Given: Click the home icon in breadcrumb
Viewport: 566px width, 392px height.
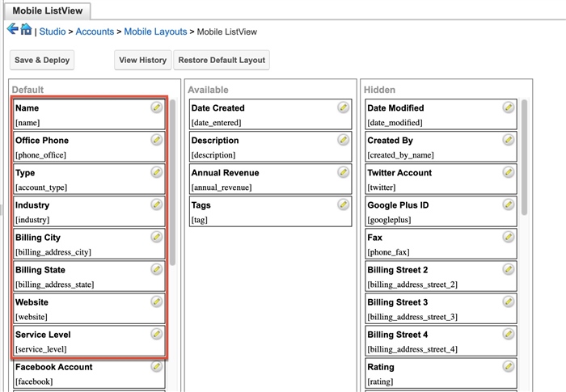Looking at the screenshot, I should [x=26, y=29].
